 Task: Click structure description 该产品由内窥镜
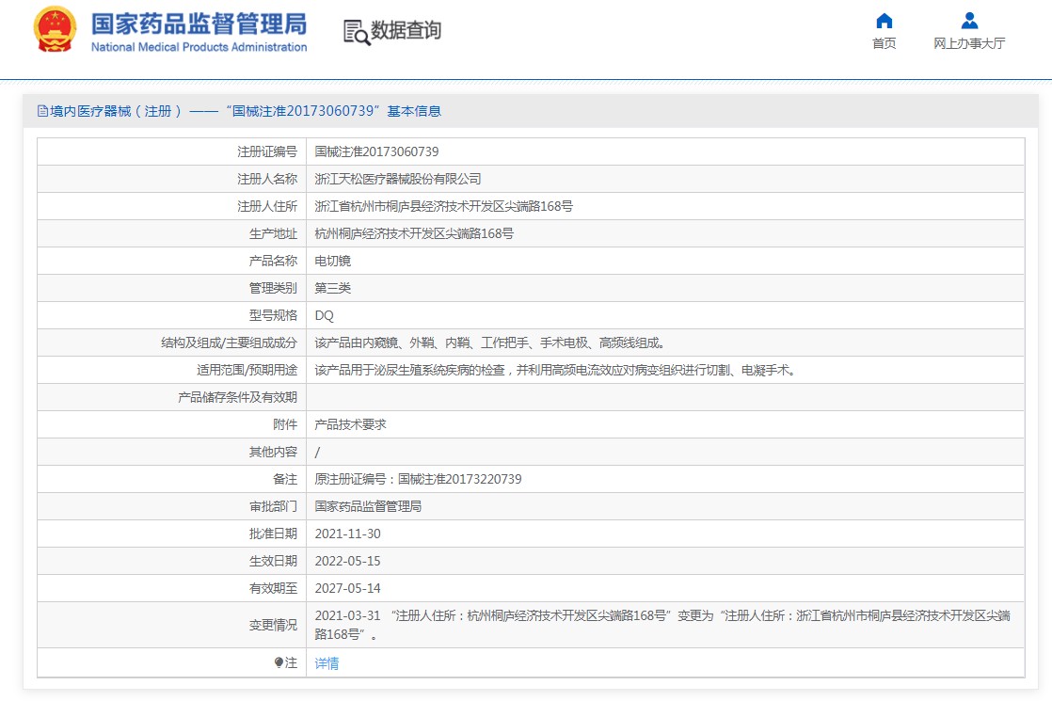tap(489, 343)
